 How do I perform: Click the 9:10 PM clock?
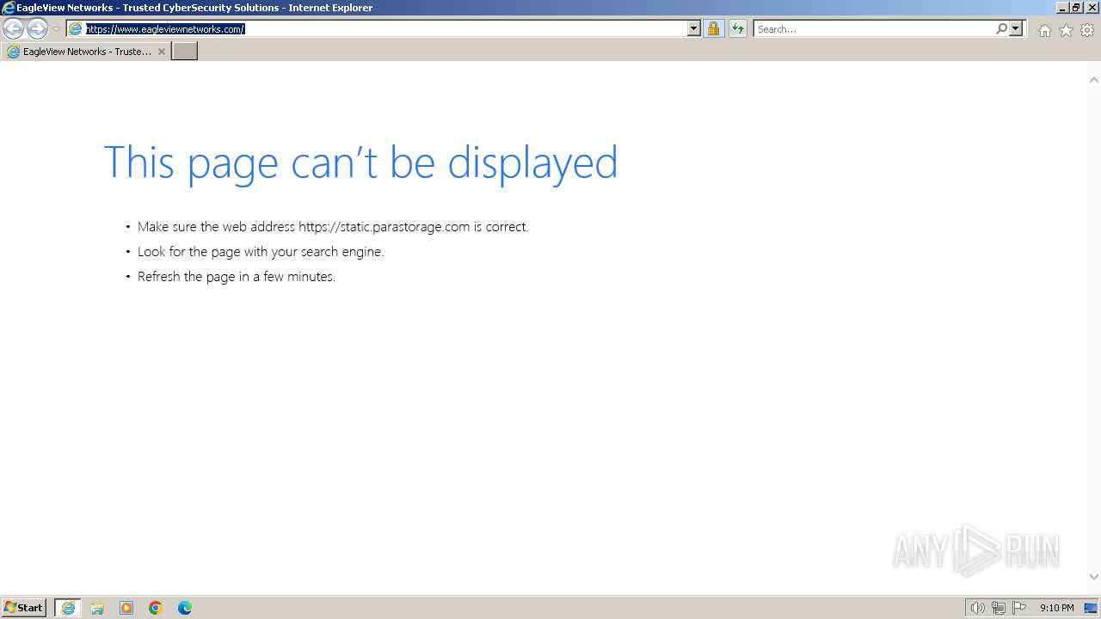pyautogui.click(x=1056, y=608)
